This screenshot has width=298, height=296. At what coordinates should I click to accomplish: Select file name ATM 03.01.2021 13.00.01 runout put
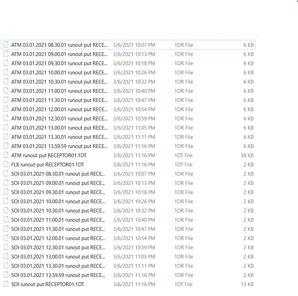point(59,128)
